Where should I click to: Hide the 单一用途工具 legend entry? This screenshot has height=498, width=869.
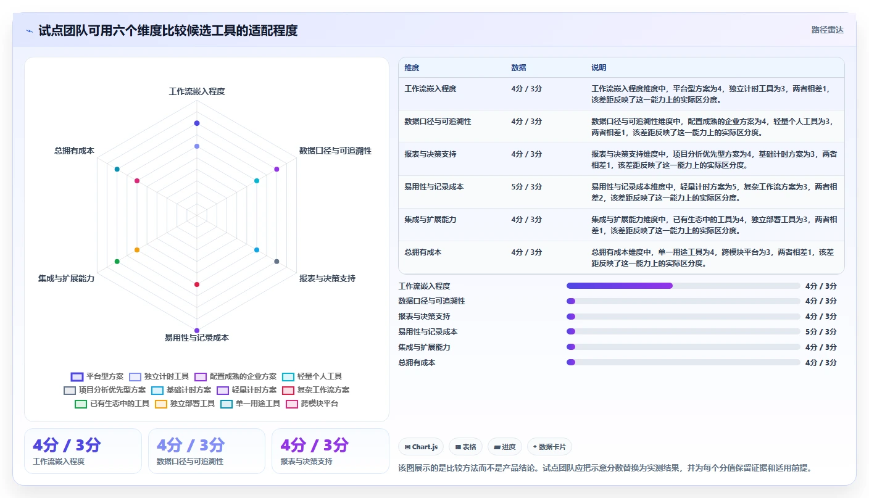(x=250, y=404)
